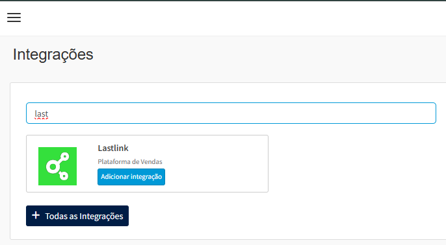This screenshot has height=245, width=446.
Task: Click the green square thumbnail of Lastlink
Action: point(57,166)
